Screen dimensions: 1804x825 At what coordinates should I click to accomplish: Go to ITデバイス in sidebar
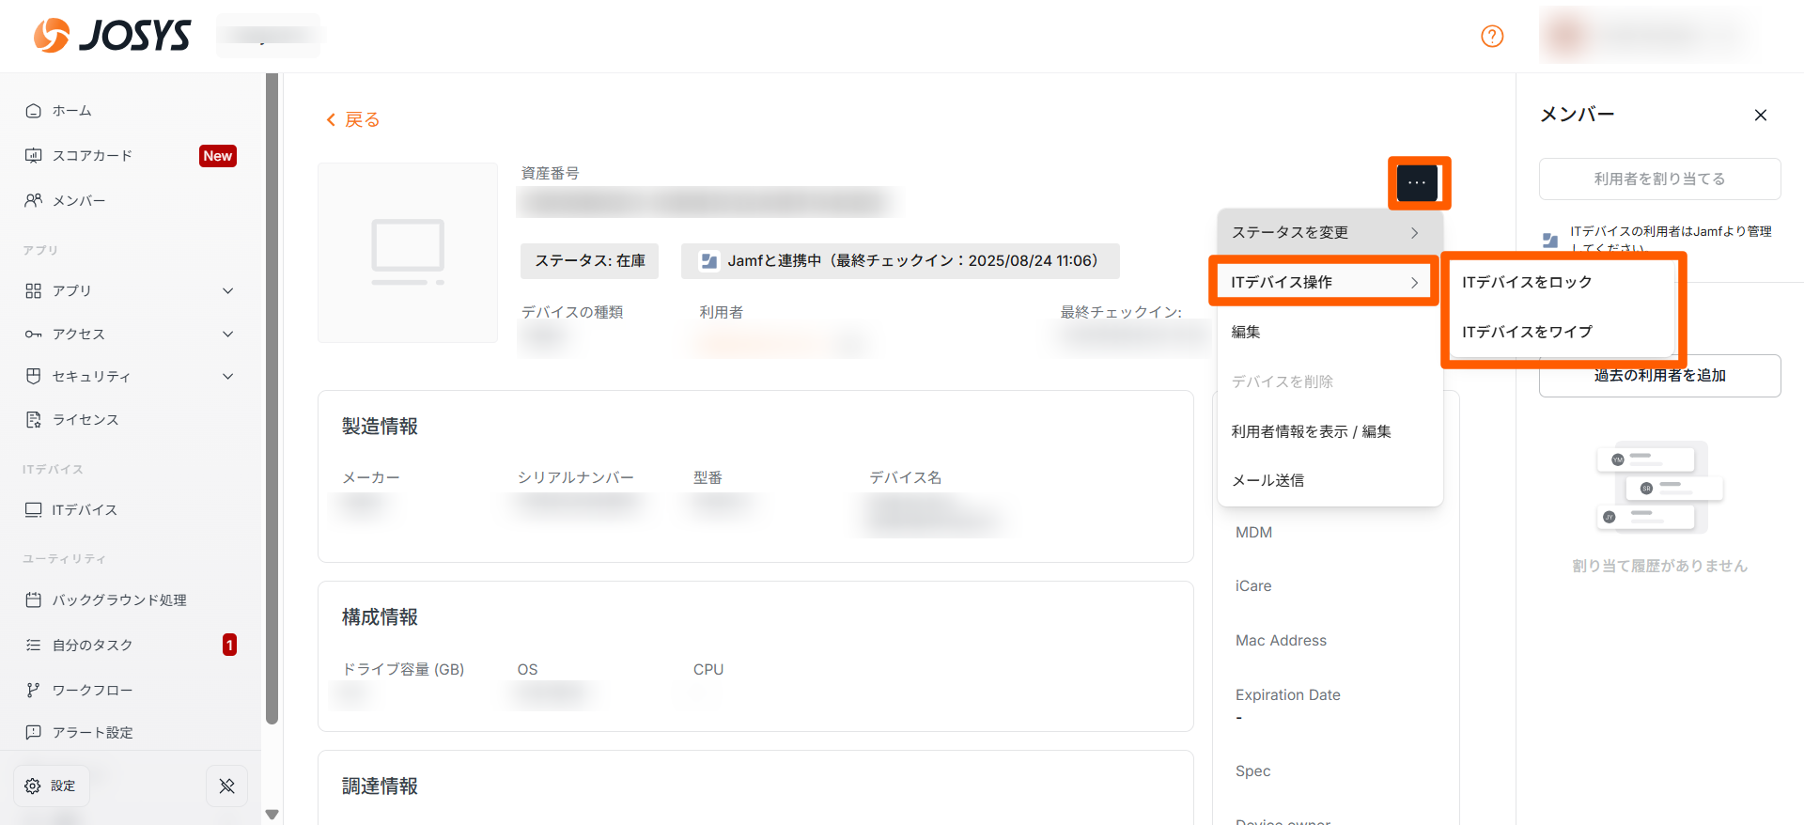tap(85, 509)
